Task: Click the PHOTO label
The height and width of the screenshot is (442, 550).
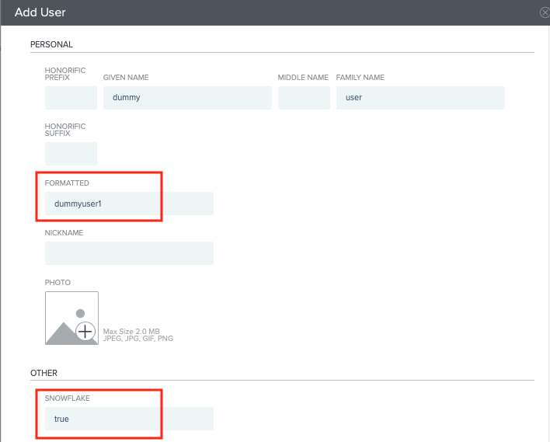Action: (x=57, y=283)
